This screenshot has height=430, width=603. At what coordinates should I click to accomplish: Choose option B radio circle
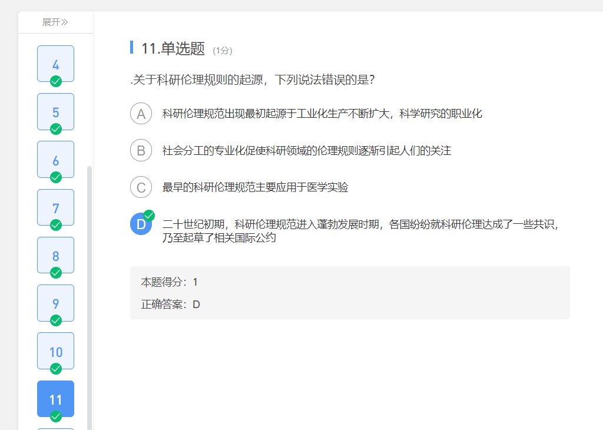(x=141, y=150)
